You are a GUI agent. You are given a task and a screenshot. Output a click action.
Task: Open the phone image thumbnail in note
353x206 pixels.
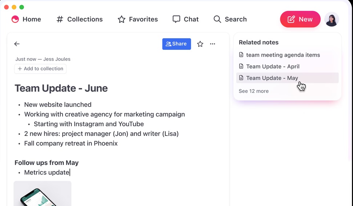pos(43,193)
